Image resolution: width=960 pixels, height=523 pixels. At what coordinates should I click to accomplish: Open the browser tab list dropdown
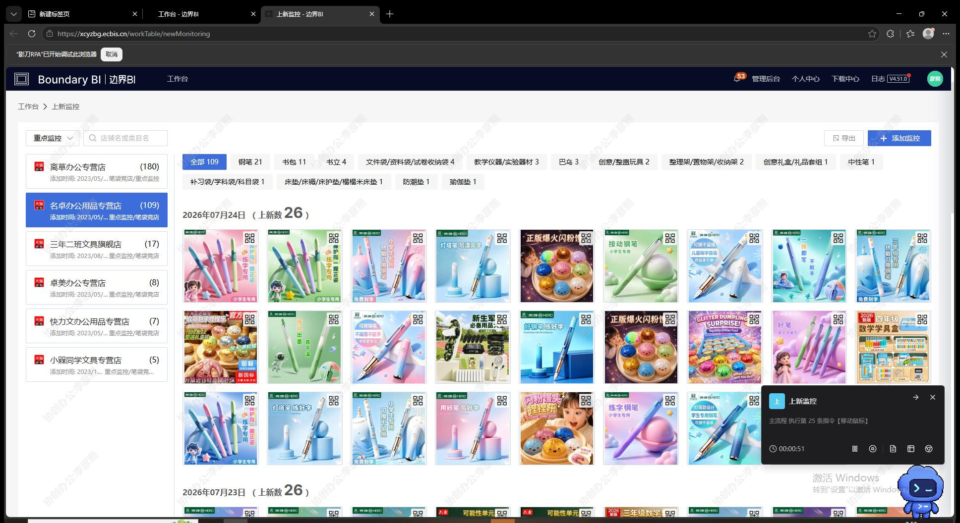click(x=14, y=14)
